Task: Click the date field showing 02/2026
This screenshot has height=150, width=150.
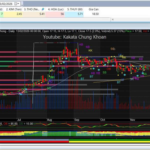Action: click(6, 4)
